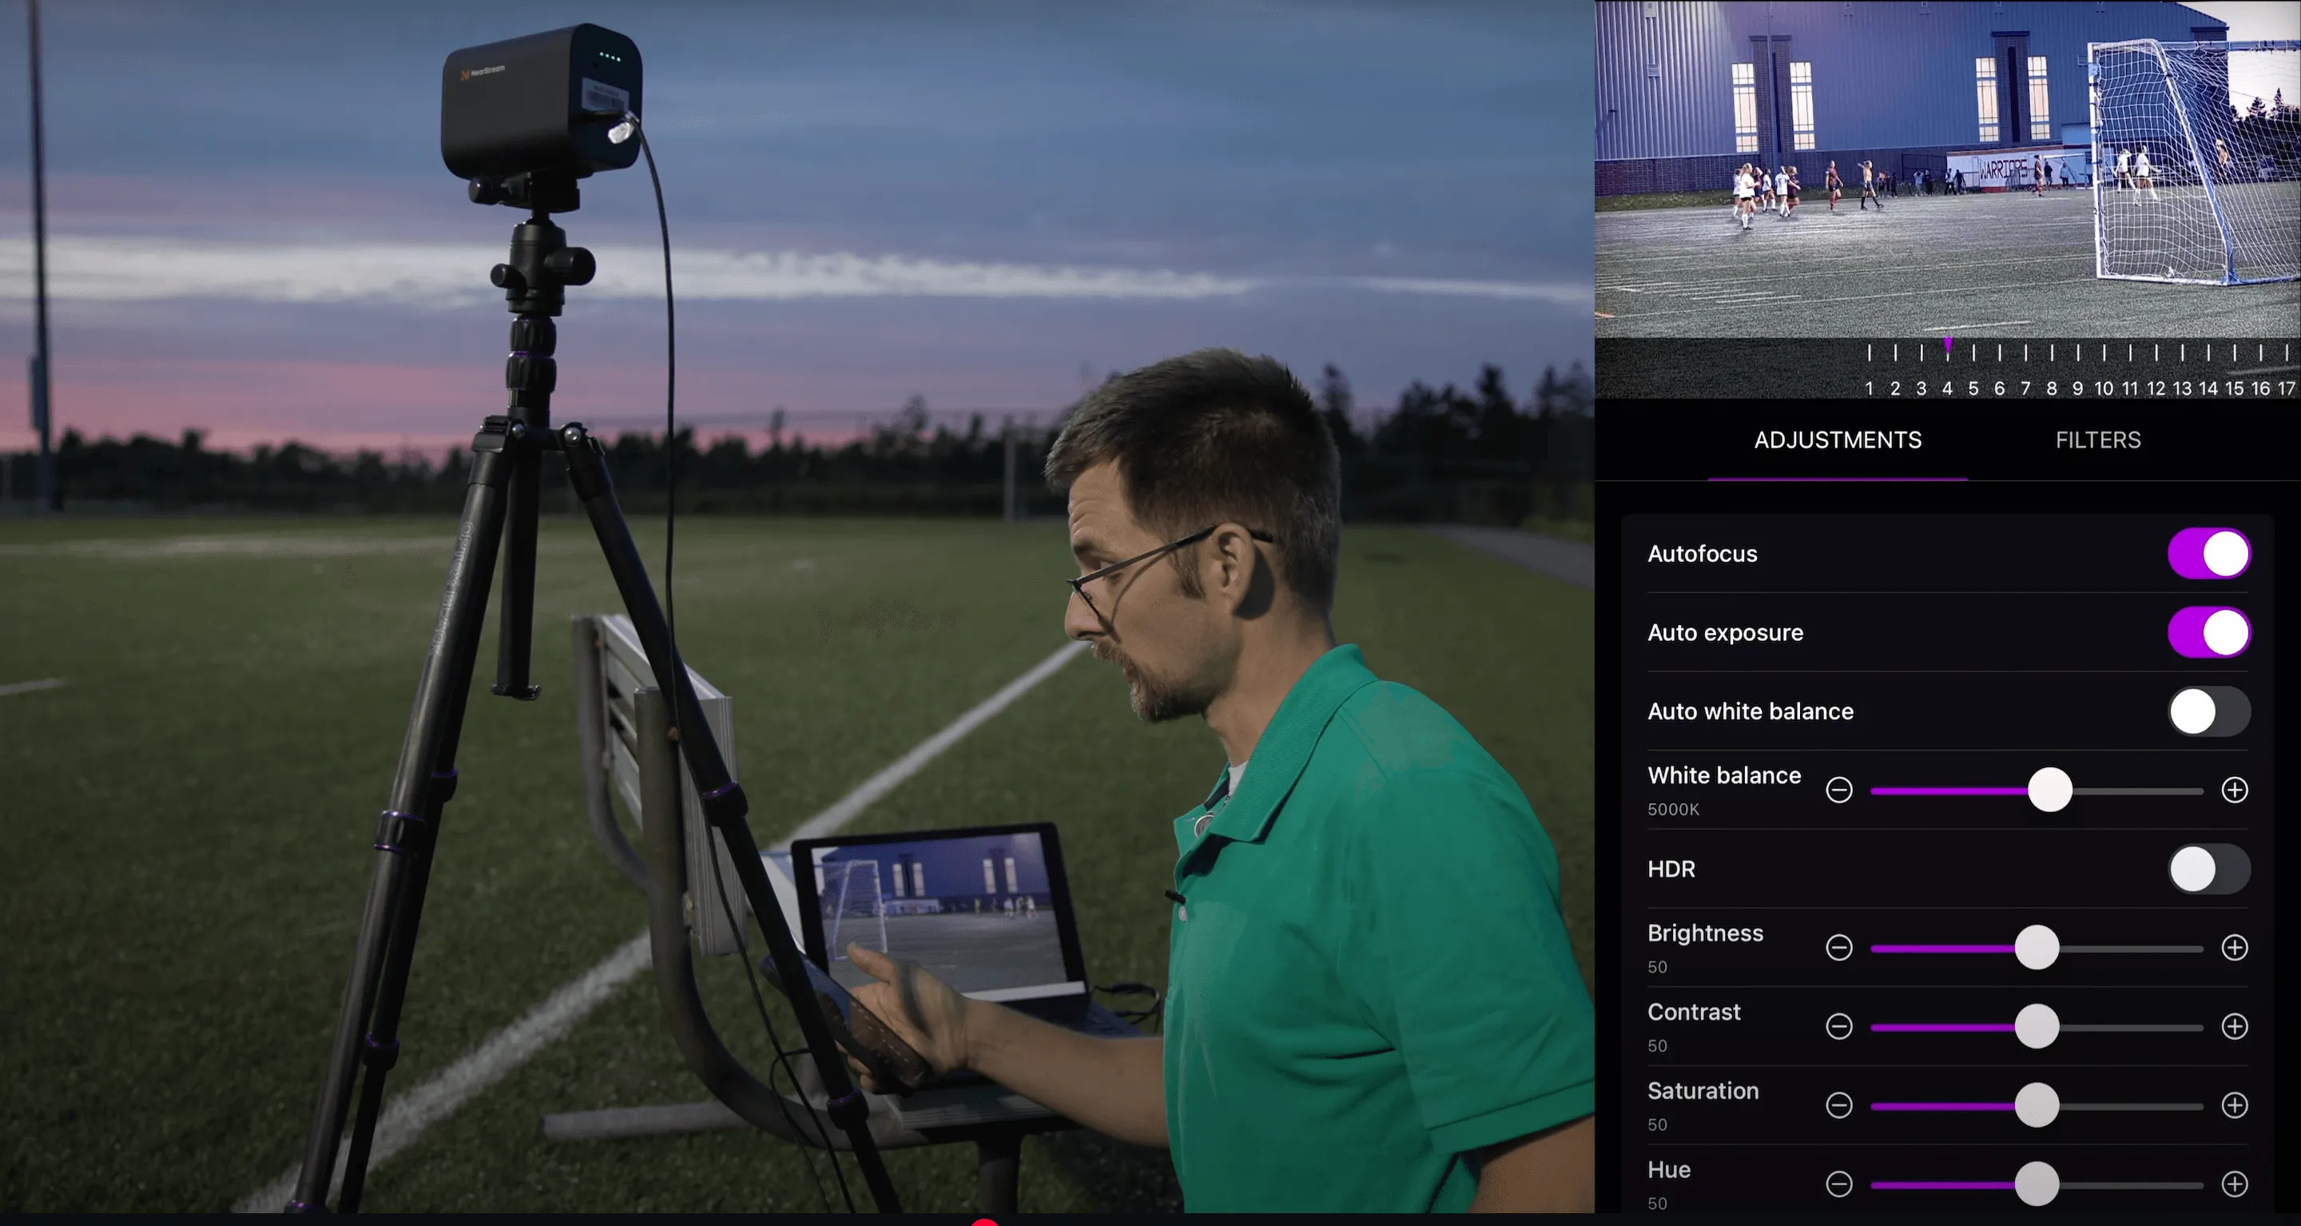Click the Saturation slider knob
Image resolution: width=2301 pixels, height=1226 pixels.
coord(2037,1106)
